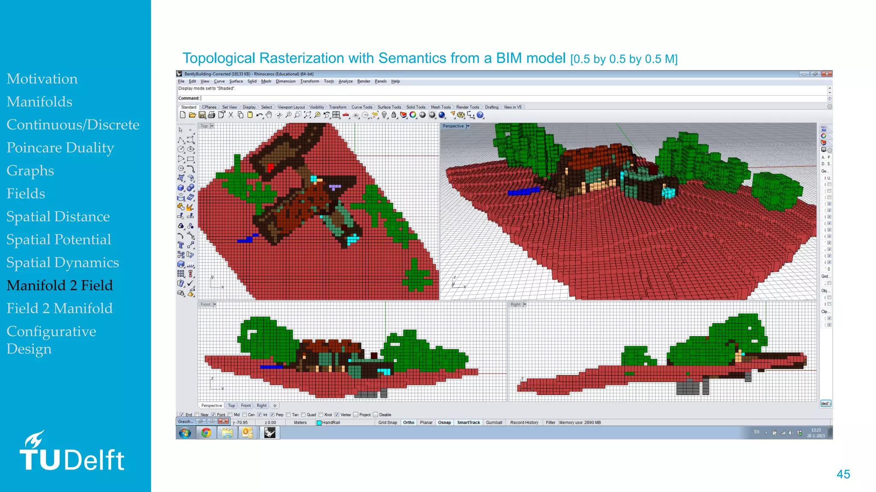Open the Analyze menu
Screen dimensions: 876x492
[x=346, y=81]
